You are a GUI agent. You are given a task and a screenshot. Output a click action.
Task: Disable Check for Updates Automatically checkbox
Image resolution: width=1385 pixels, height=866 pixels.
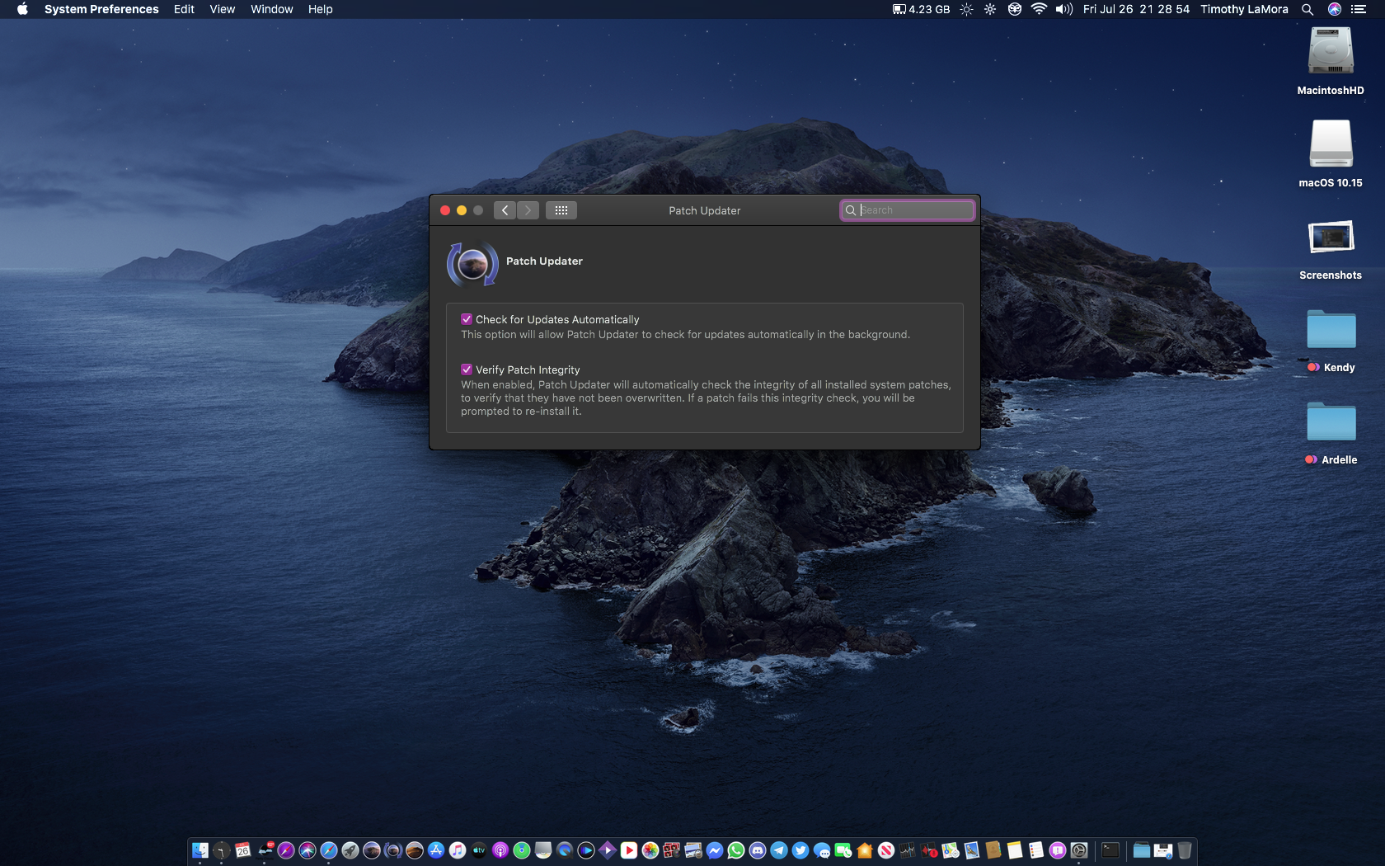(x=467, y=319)
